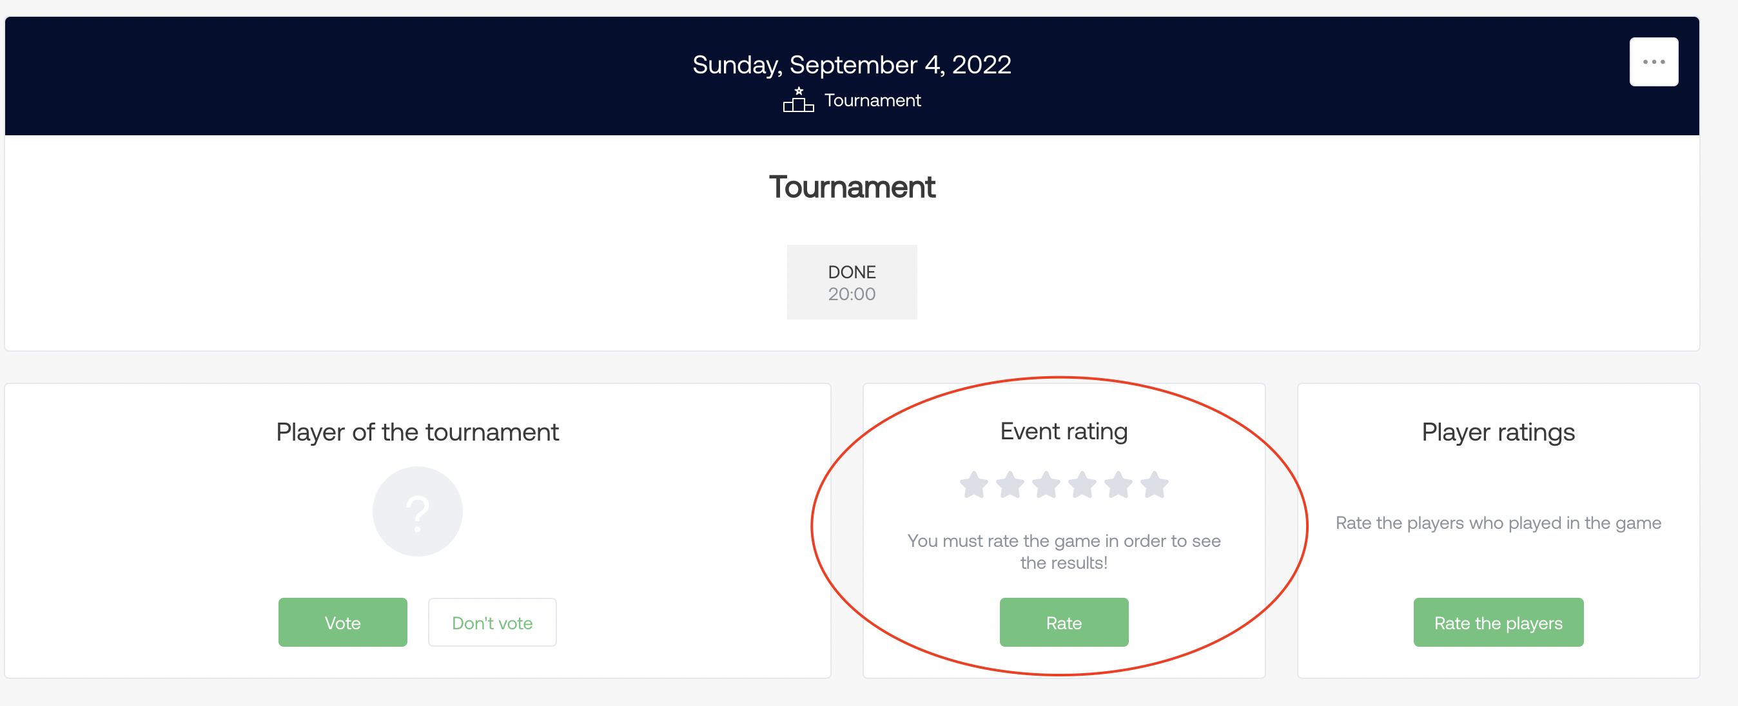Image resolution: width=1738 pixels, height=706 pixels.
Task: Click the tournament podium icon
Action: click(798, 100)
